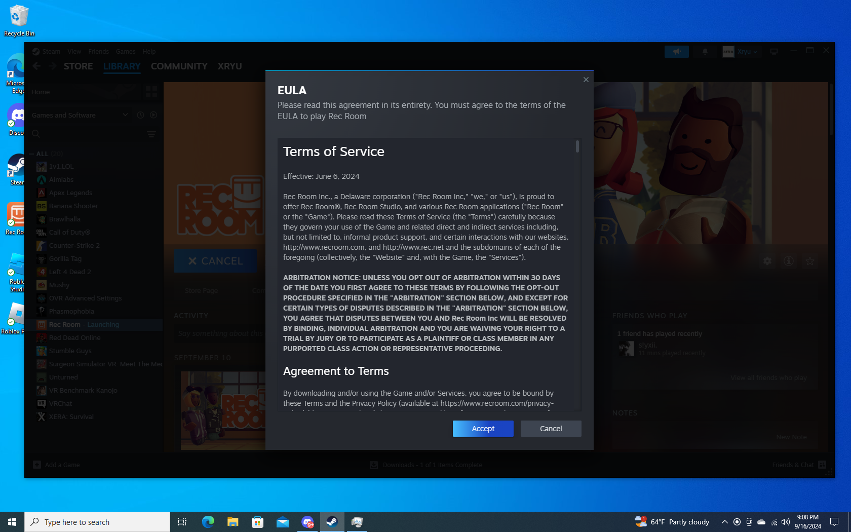This screenshot has height=532, width=851.
Task: Open File Explorer from the taskbar
Action: [x=233, y=522]
